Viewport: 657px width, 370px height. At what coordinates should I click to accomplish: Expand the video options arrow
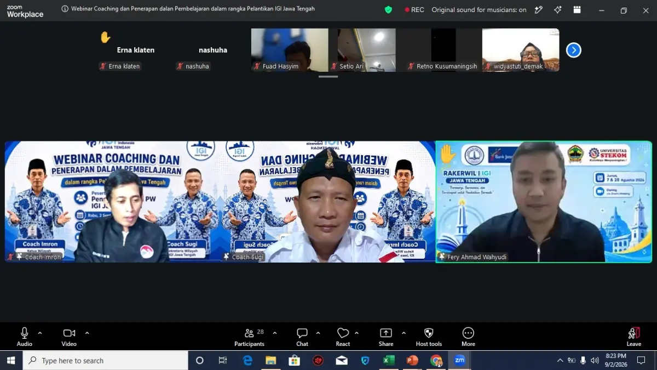point(87,333)
